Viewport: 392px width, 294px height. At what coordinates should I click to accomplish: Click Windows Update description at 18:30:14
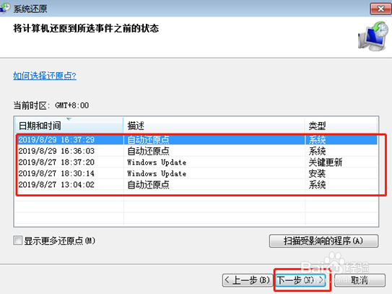pos(157,173)
